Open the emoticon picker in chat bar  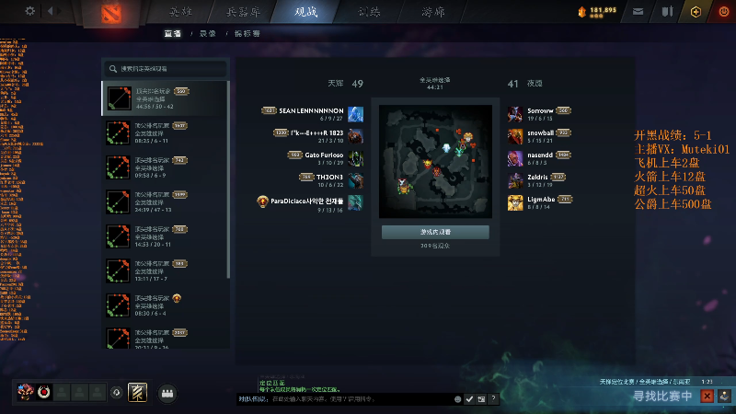457,399
